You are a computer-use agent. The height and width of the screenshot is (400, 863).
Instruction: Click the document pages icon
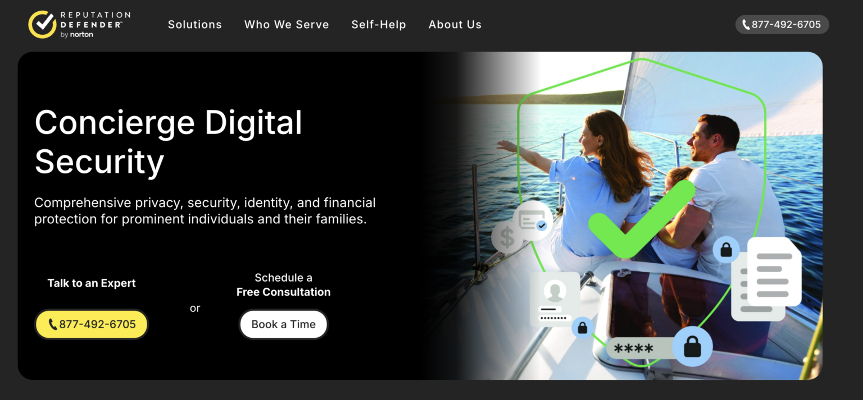point(766,279)
